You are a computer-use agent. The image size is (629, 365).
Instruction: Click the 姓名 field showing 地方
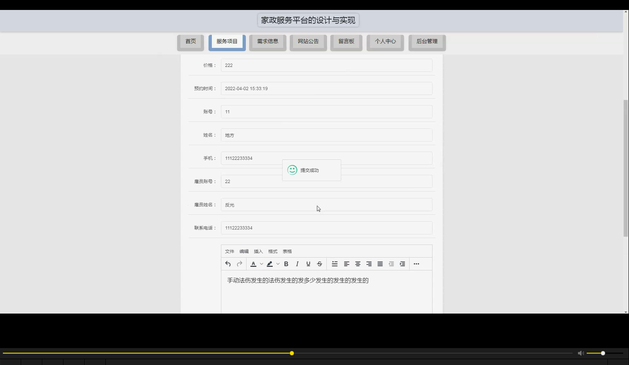(x=327, y=135)
